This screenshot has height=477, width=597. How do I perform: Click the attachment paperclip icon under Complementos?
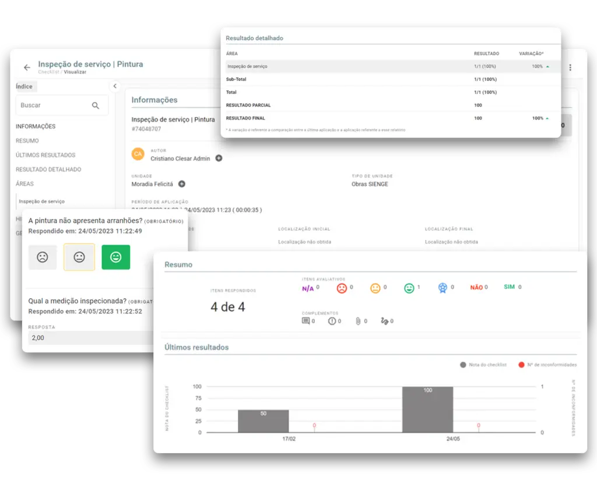(358, 321)
